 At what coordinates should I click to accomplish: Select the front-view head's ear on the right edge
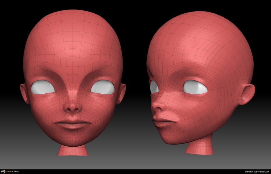pos(121,92)
